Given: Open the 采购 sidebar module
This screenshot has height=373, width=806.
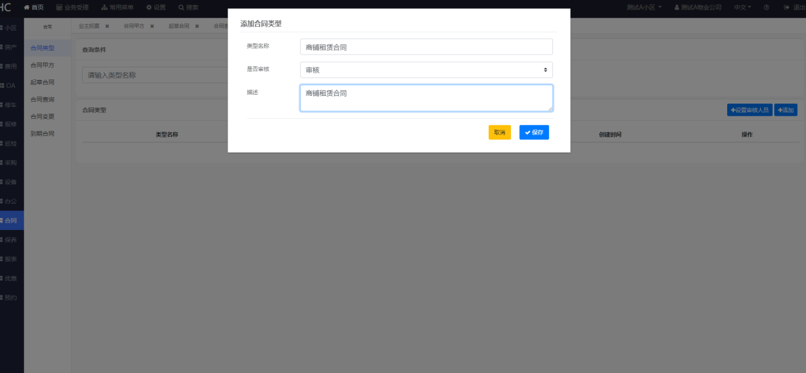Looking at the screenshot, I should click(x=11, y=163).
